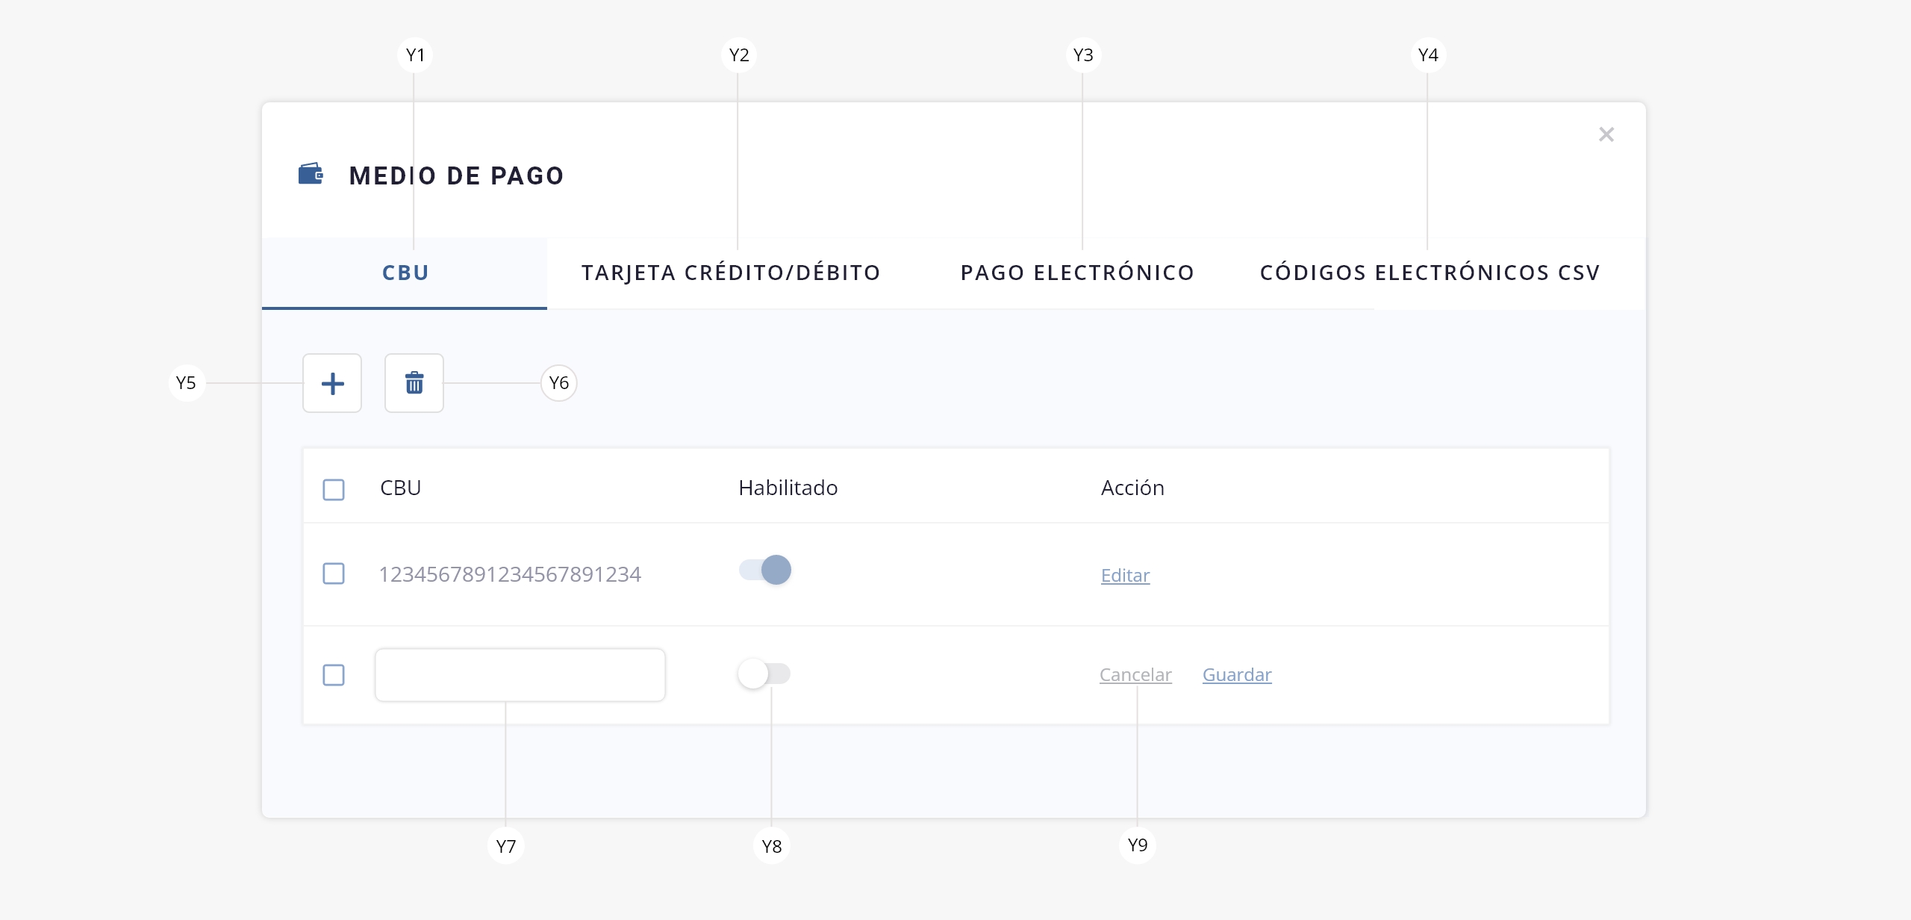
Task: Click the plus icon to add CBU
Action: (332, 383)
